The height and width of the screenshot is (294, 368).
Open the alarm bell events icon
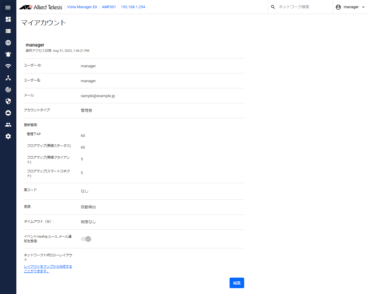pyautogui.click(x=8, y=54)
